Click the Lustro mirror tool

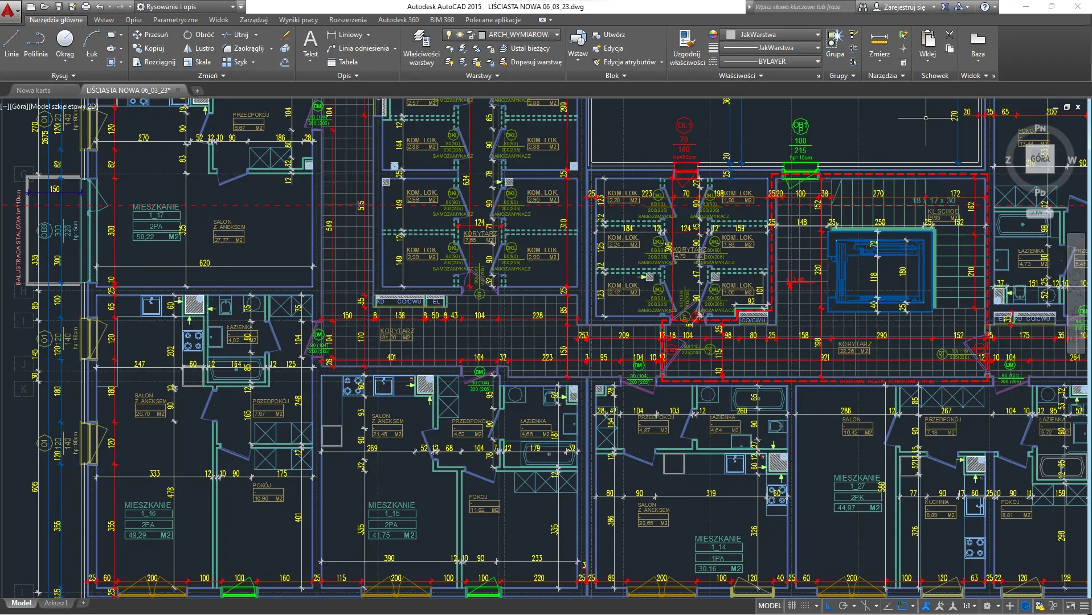pos(199,48)
